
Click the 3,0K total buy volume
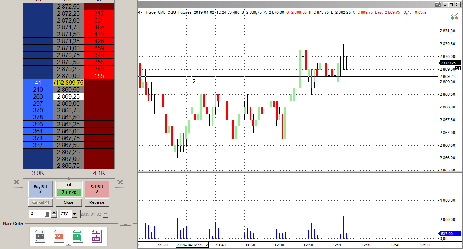pos(38,173)
